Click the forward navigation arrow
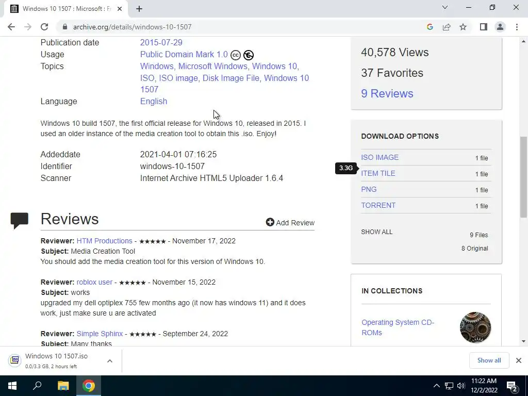This screenshot has width=528, height=396. [x=28, y=27]
